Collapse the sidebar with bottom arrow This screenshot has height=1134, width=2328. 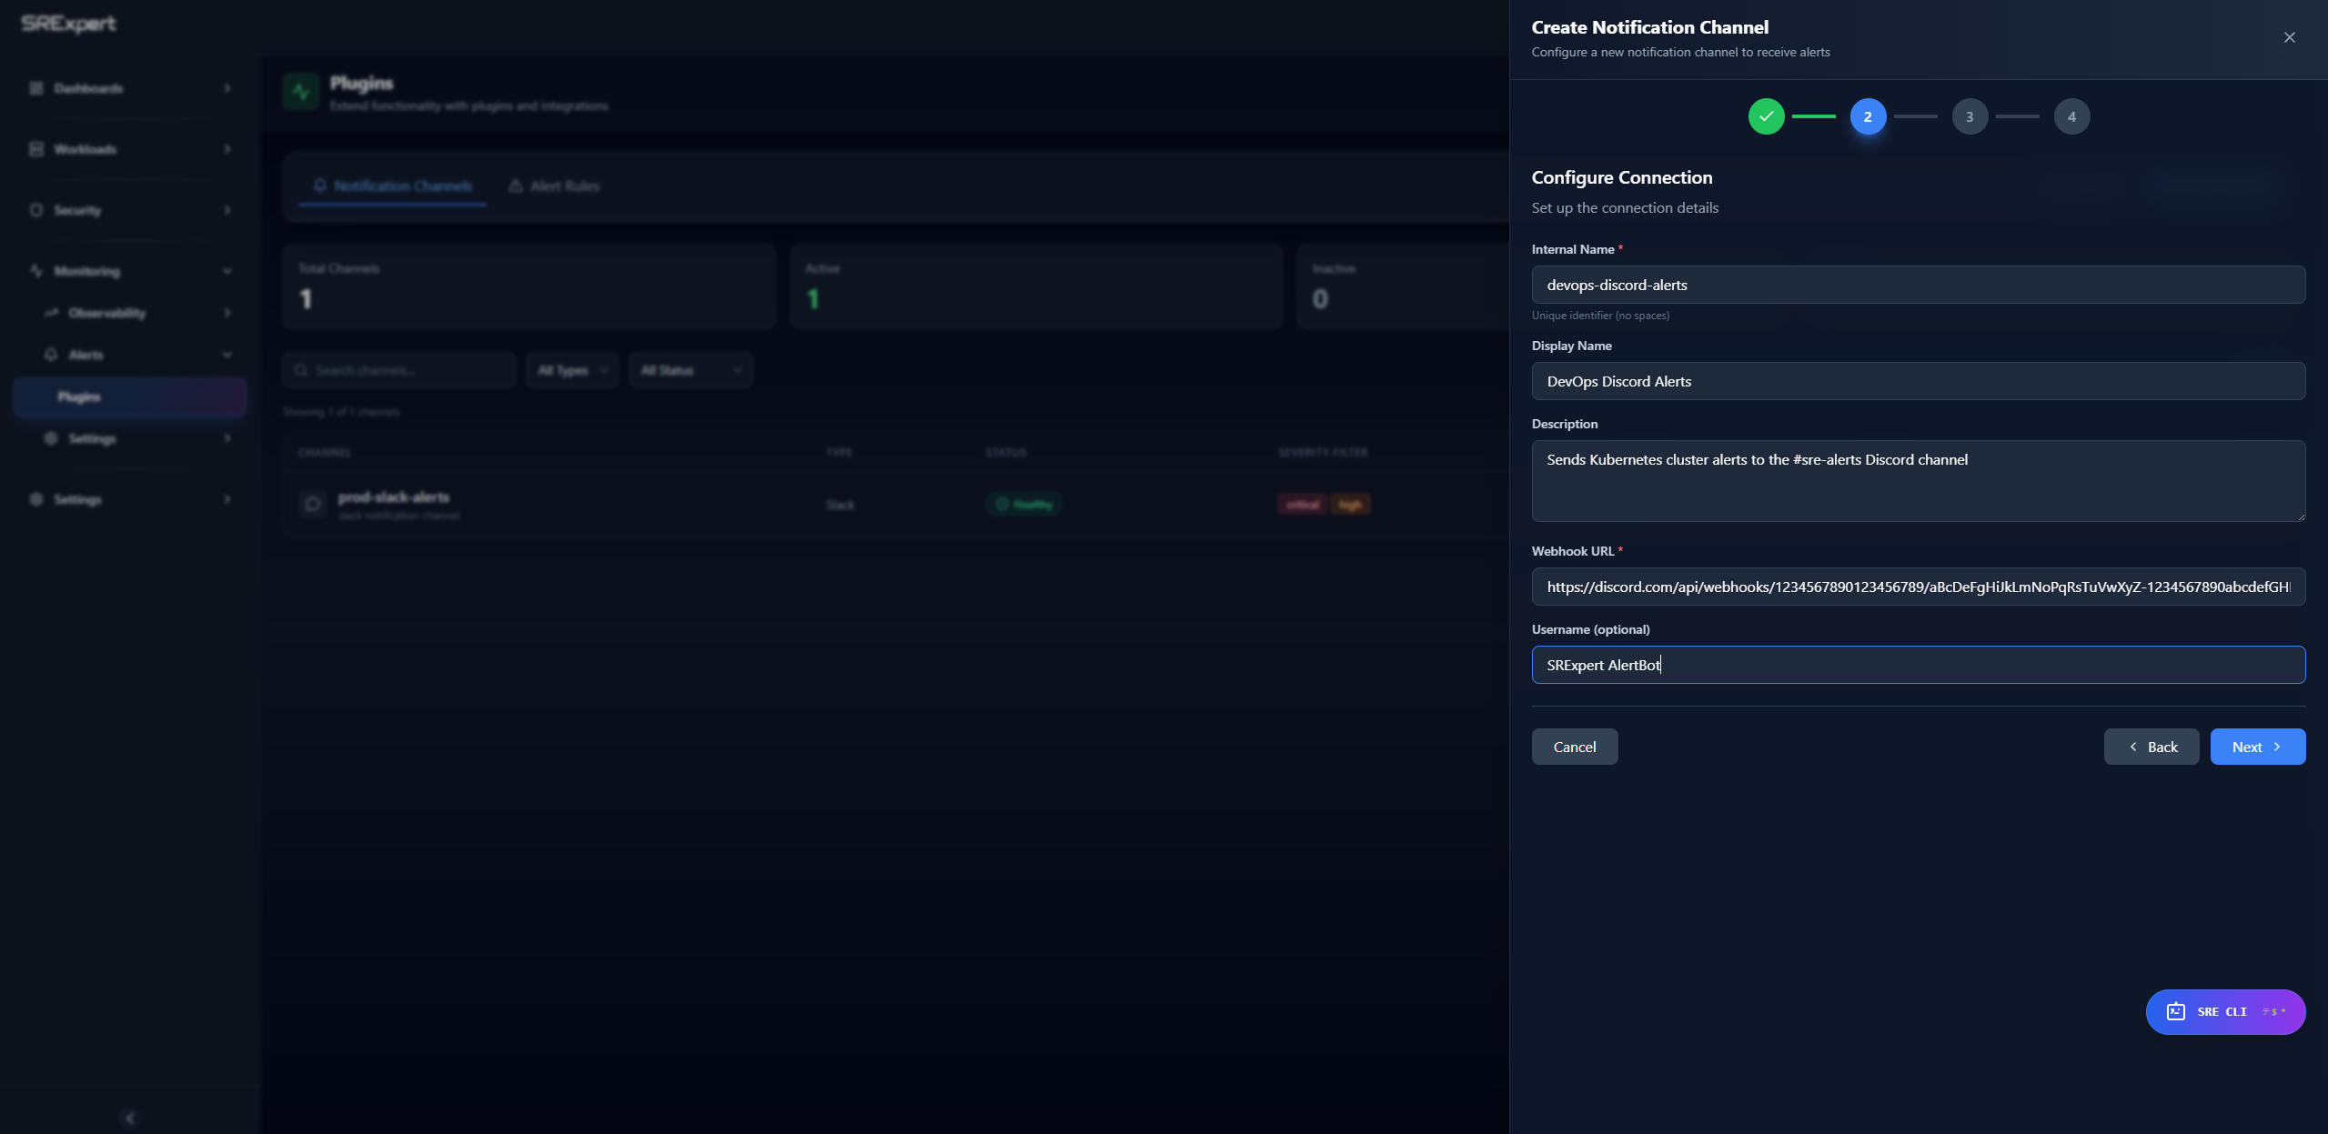point(129,1118)
